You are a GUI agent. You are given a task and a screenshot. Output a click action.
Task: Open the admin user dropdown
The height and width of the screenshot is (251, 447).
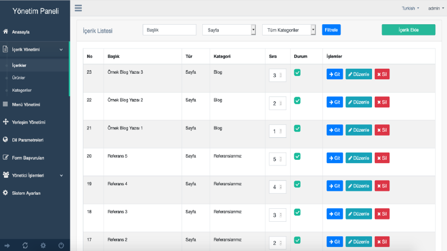[x=436, y=8]
